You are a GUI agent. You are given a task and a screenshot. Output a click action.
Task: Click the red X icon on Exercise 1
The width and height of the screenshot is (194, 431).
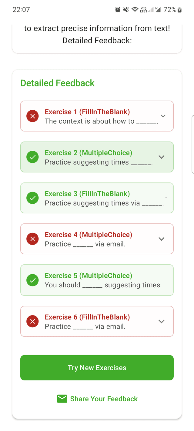(32, 116)
